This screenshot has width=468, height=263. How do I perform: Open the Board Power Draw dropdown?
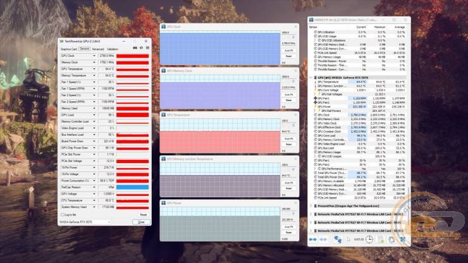click(94, 141)
